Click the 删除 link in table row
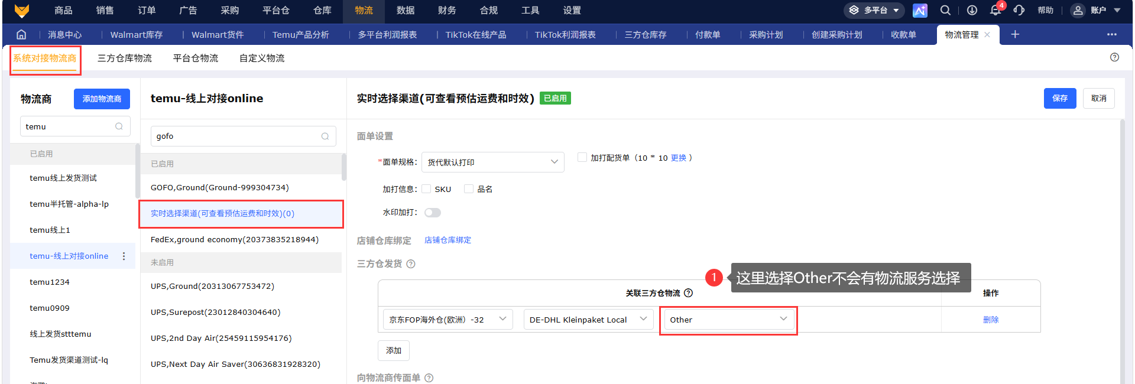 click(x=991, y=320)
